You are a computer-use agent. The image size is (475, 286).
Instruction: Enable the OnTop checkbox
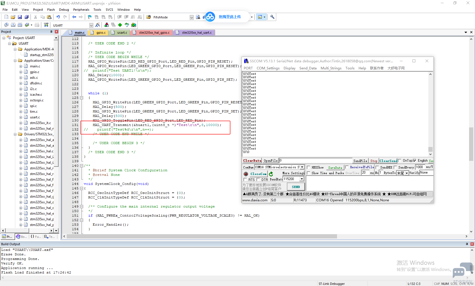tap(400, 161)
